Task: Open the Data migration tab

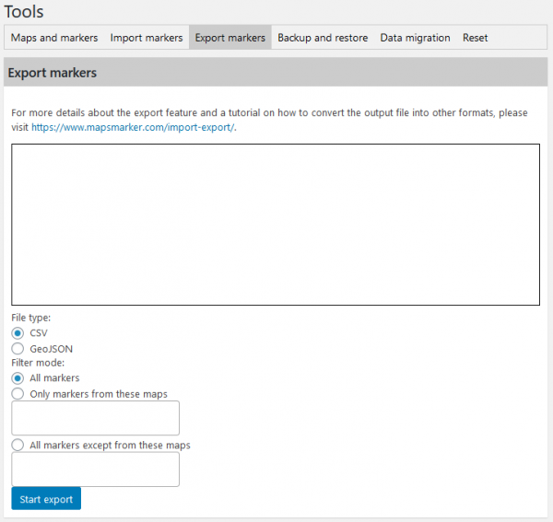Action: [415, 38]
